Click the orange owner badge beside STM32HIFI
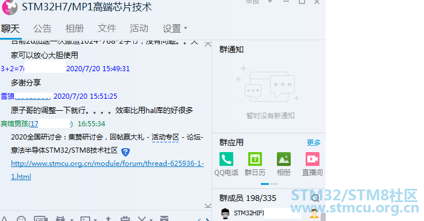Viewport: 424px width, 221px height. click(314, 214)
